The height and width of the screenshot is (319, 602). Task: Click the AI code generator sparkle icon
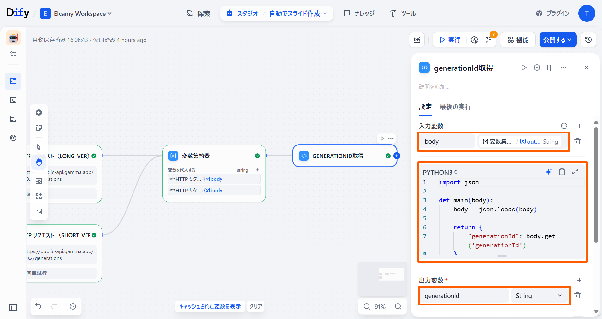(x=548, y=172)
